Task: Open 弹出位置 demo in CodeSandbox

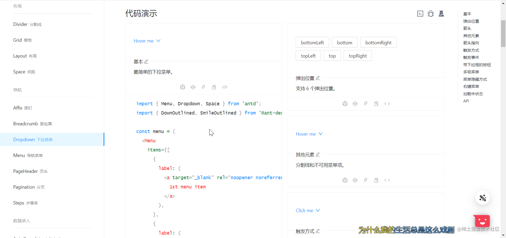Action: click(x=345, y=104)
